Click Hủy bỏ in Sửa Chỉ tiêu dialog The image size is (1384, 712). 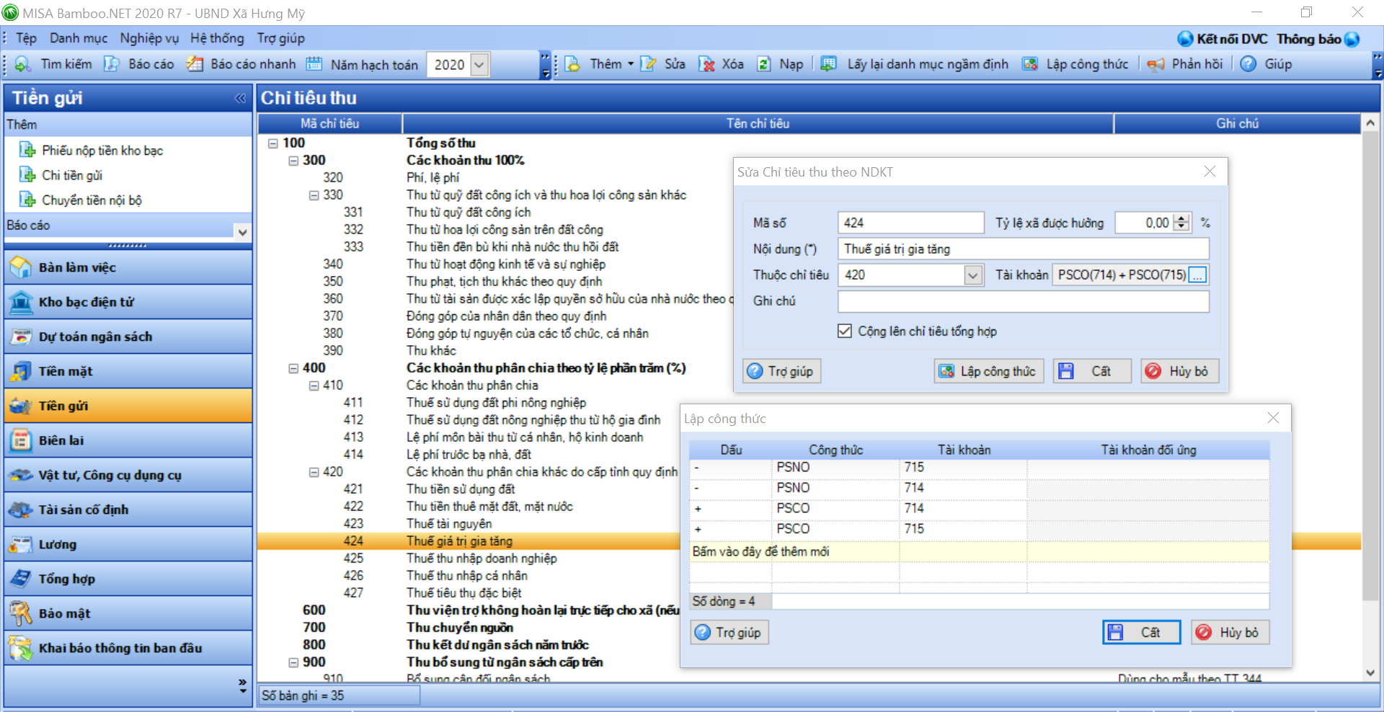[x=1179, y=371]
